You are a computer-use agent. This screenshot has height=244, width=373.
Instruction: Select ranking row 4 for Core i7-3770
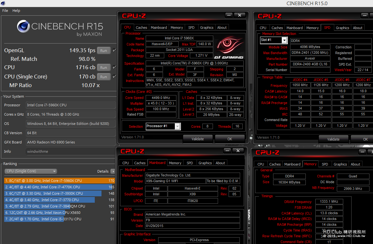[x=60, y=200]
